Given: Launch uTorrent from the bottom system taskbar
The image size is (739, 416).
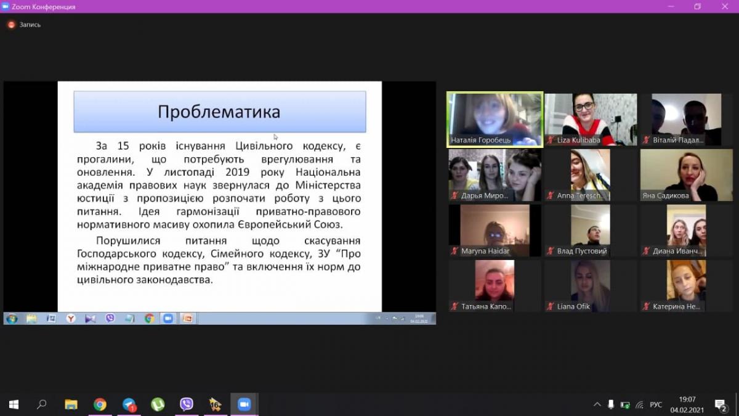Looking at the screenshot, I should coord(158,404).
